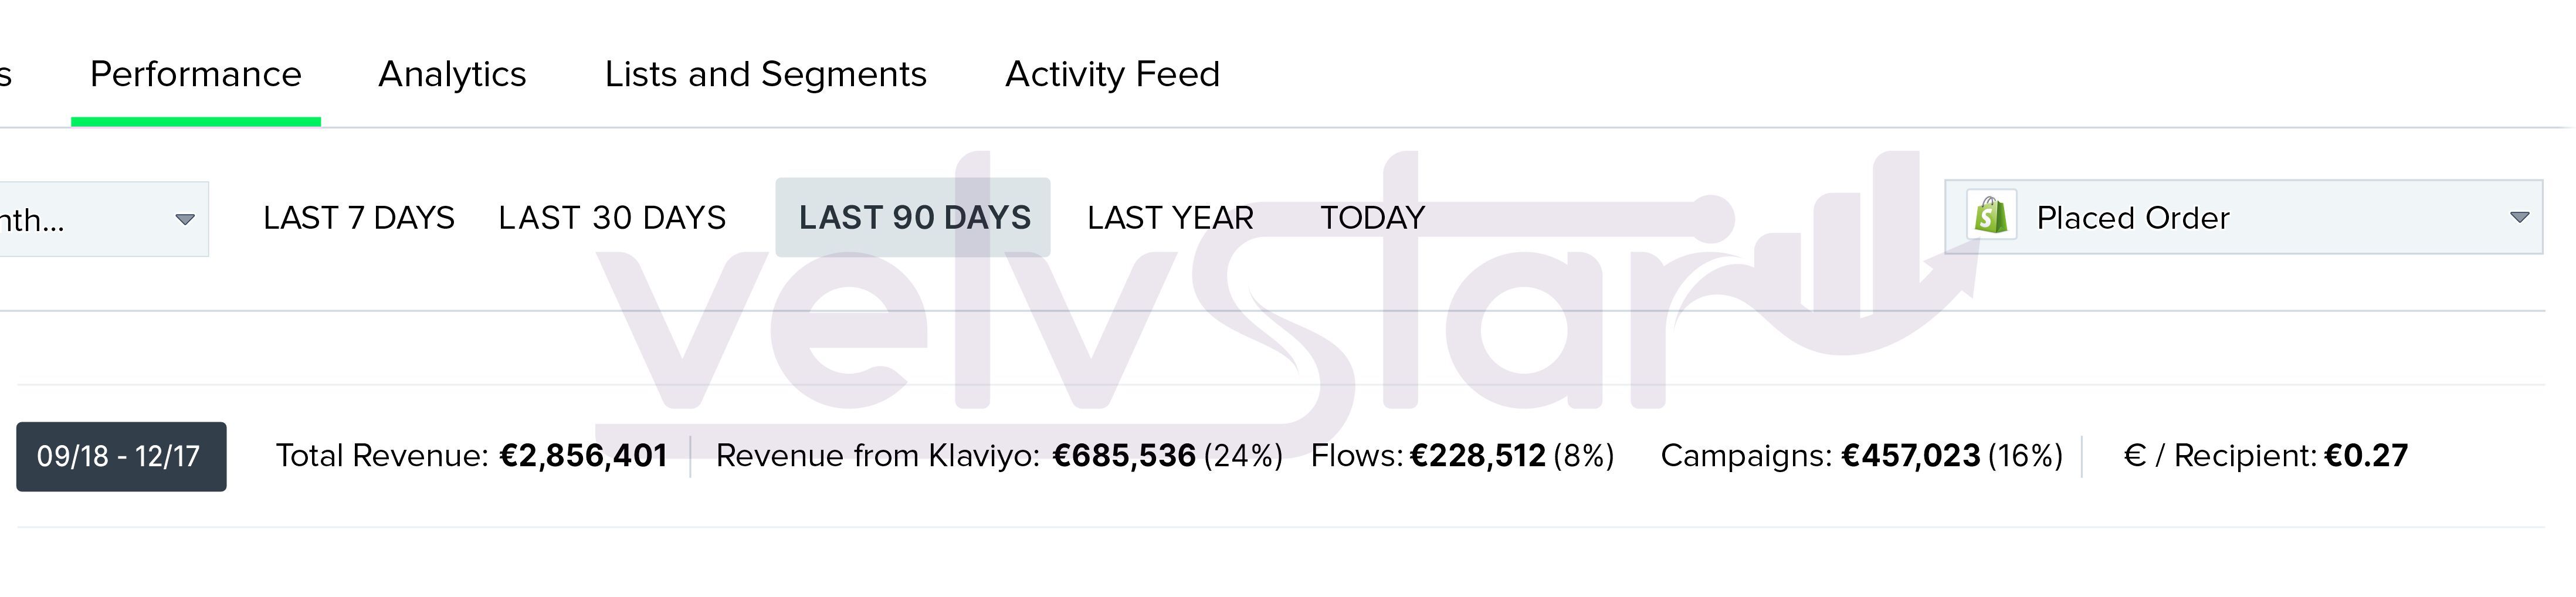Show TODAY's performance data
The width and height of the screenshot is (2576, 597).
tap(1372, 217)
